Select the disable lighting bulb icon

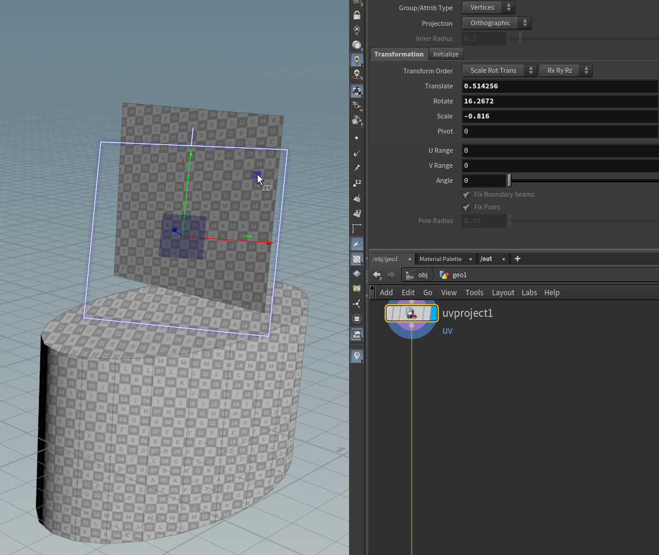pos(357,30)
